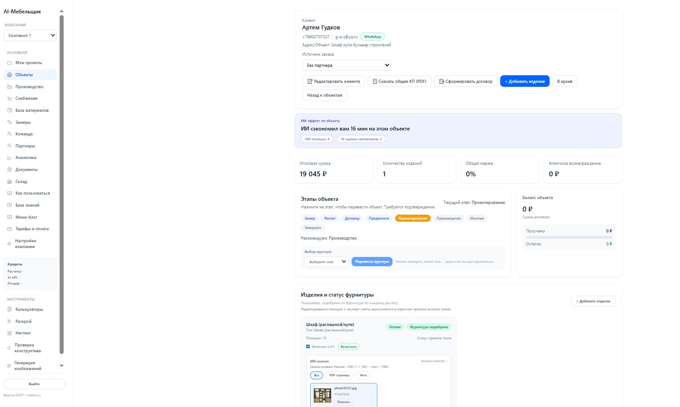The width and height of the screenshot is (680, 407).
Task: Click the Производство icon in sidebar
Action: (9, 87)
